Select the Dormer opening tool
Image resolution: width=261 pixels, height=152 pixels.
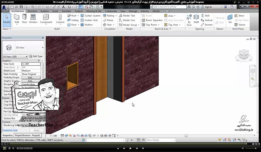point(207,25)
